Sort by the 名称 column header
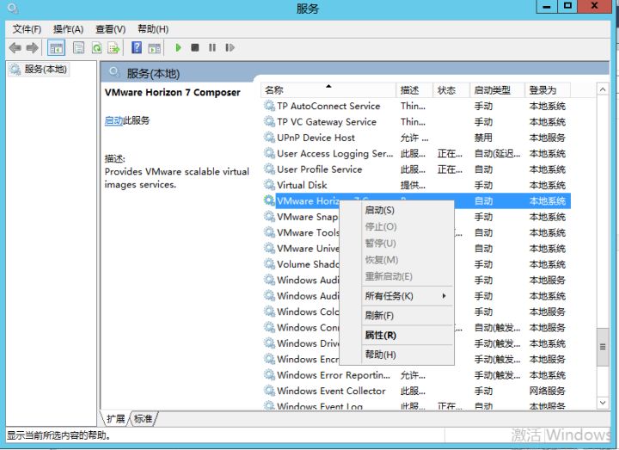The image size is (619, 450). point(328,90)
